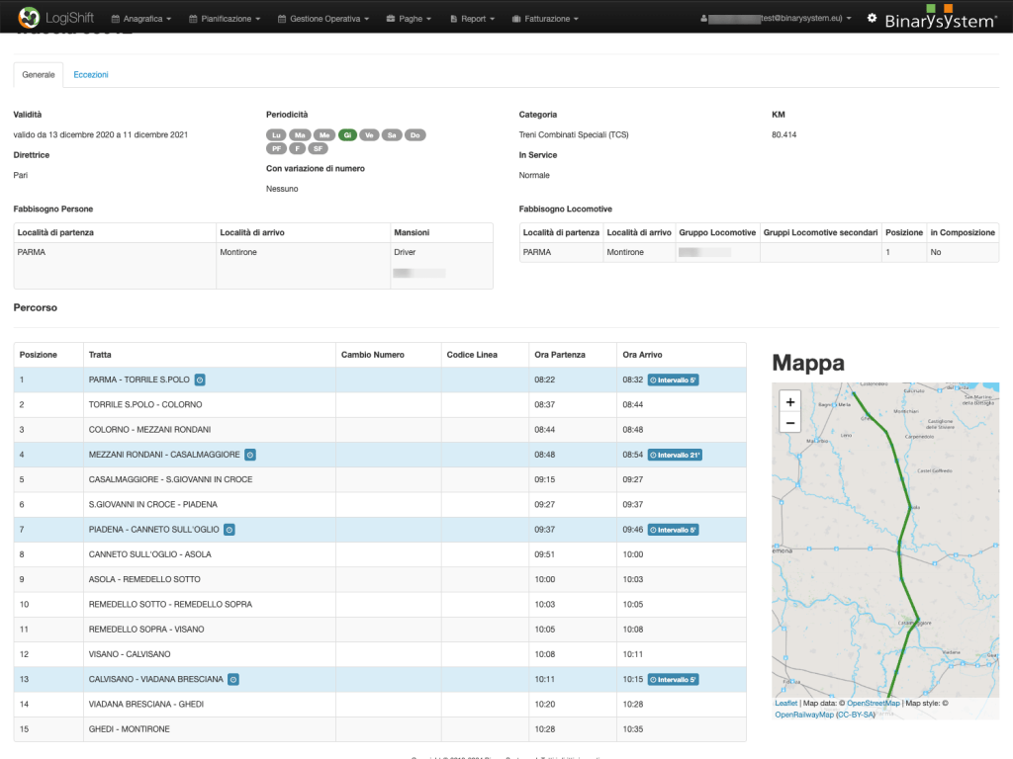
Task: Toggle Sa periodicity badge
Action: pos(392,134)
